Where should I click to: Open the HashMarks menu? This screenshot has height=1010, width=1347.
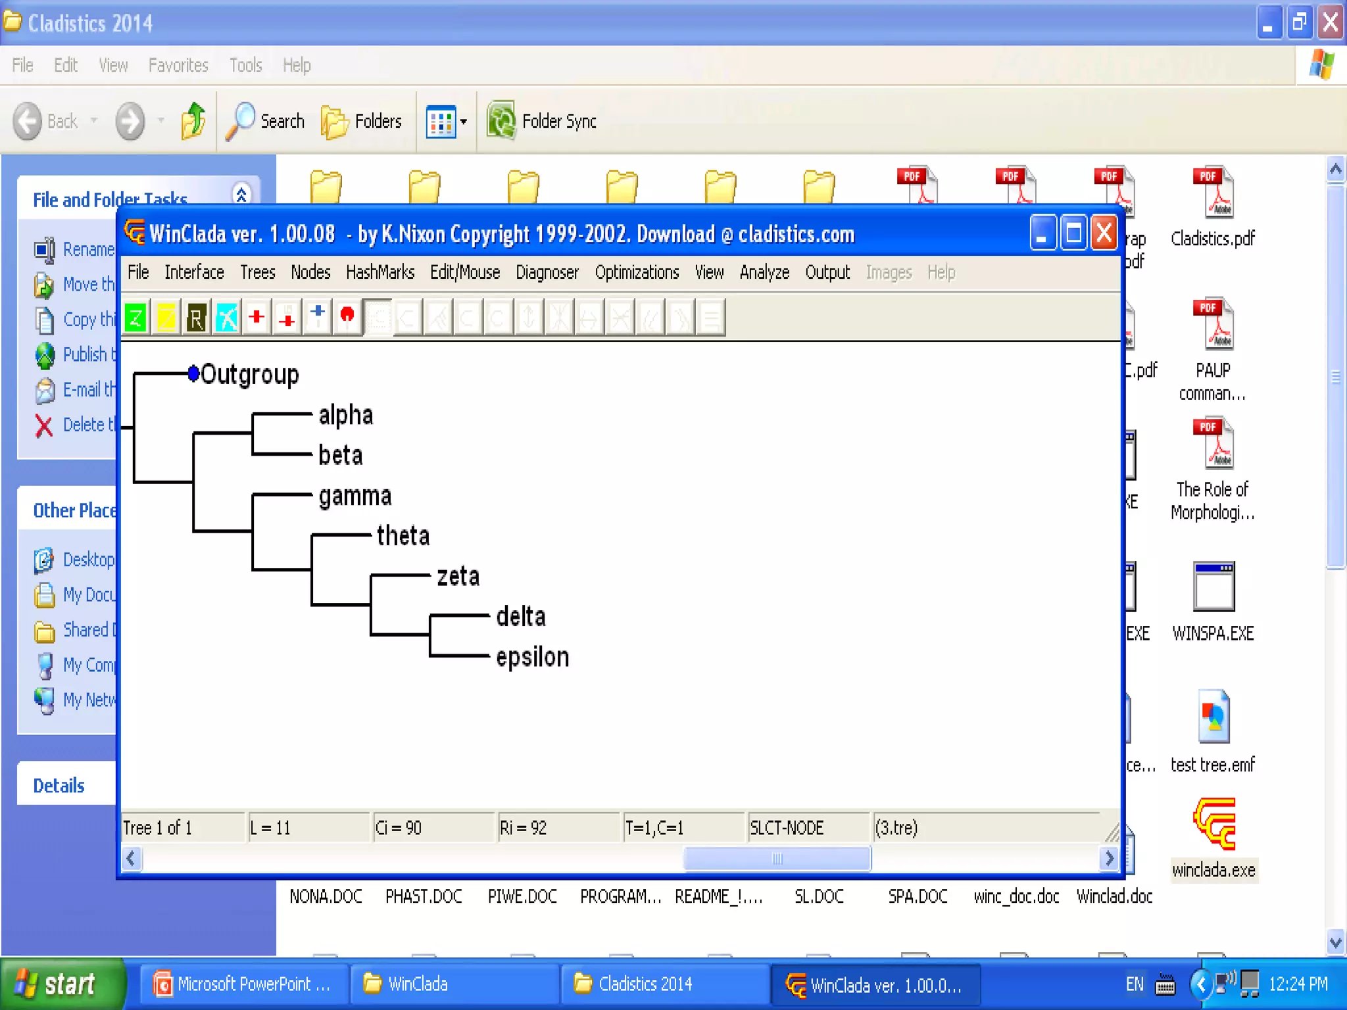(x=380, y=272)
